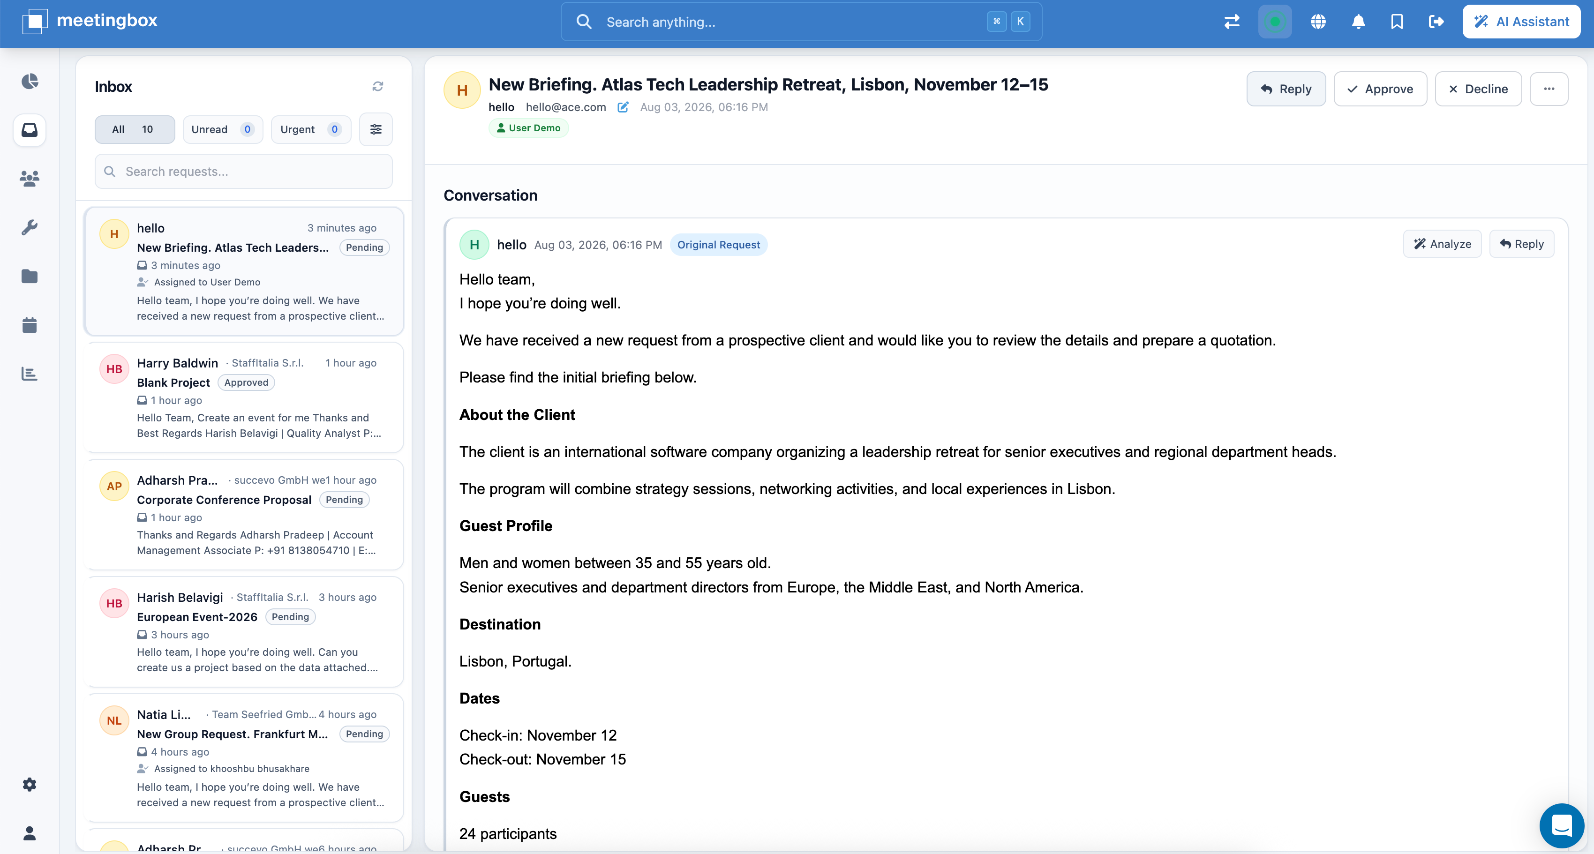Open the wrench tools sidebar icon

[30, 227]
